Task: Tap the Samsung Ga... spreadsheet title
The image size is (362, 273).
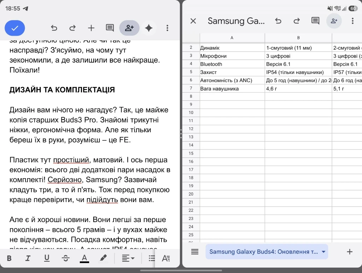Action: click(x=236, y=21)
